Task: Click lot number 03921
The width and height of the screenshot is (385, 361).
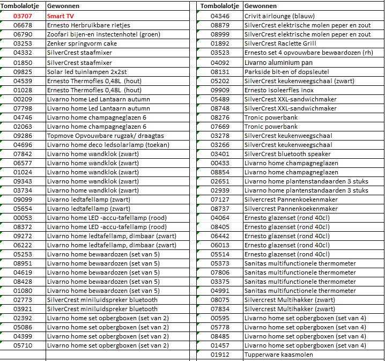Action: tap(23, 309)
